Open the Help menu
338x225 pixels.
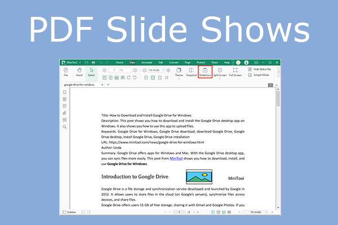(227, 62)
